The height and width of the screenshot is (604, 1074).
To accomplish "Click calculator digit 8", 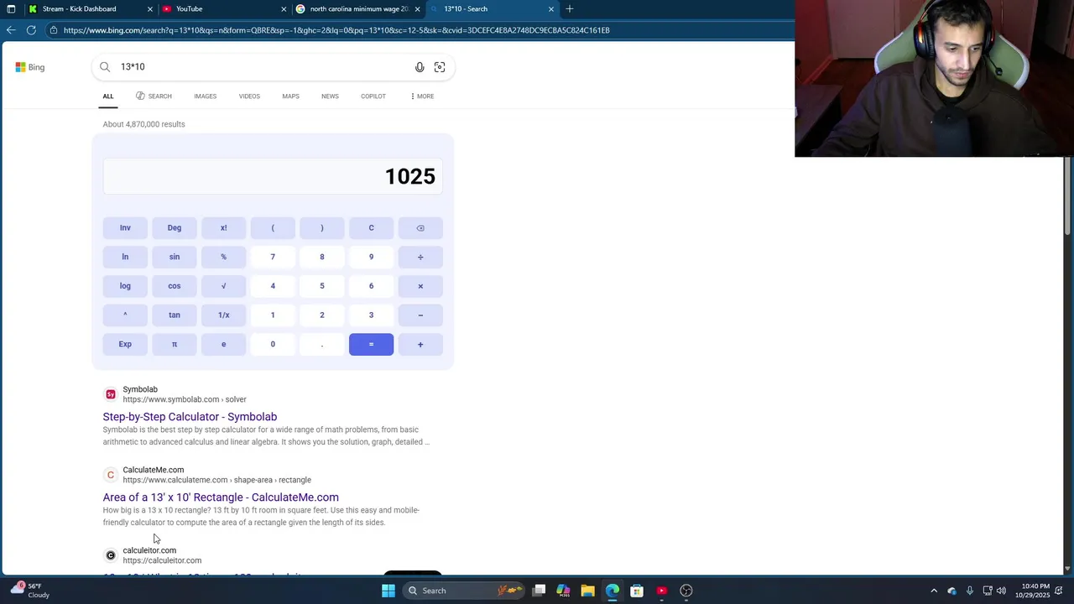I will 322,257.
